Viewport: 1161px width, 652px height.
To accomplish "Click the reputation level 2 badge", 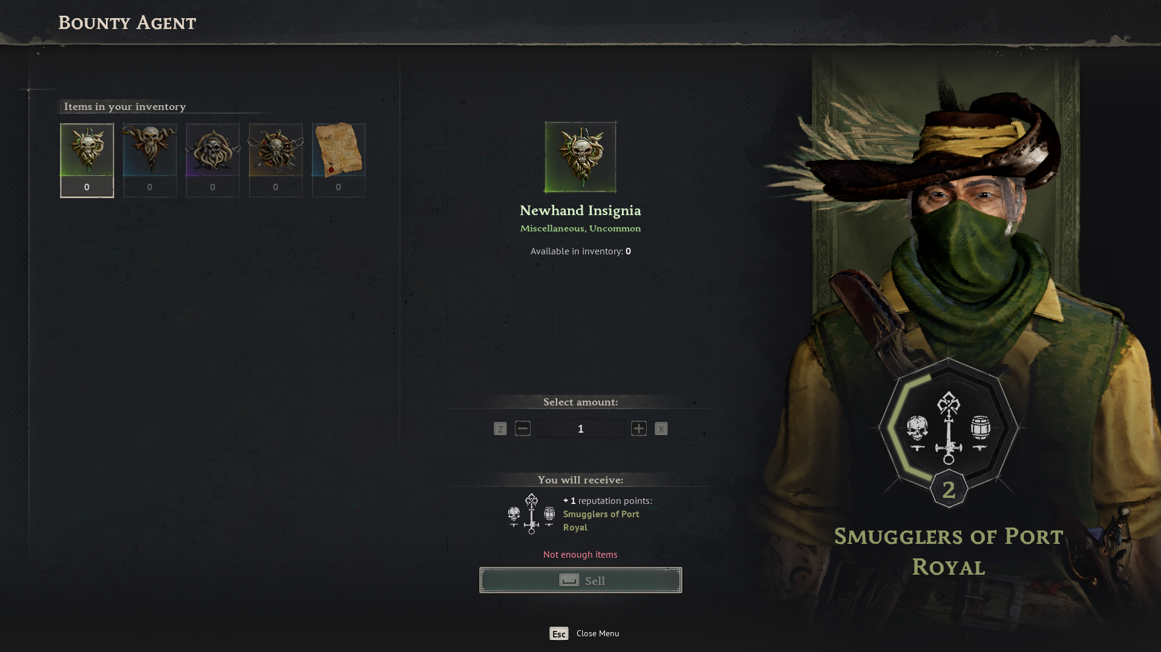I will click(x=949, y=489).
